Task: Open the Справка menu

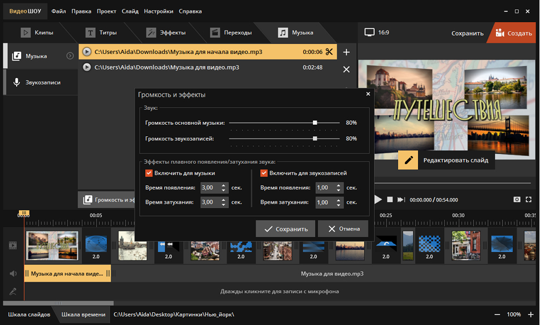Action: (190, 11)
